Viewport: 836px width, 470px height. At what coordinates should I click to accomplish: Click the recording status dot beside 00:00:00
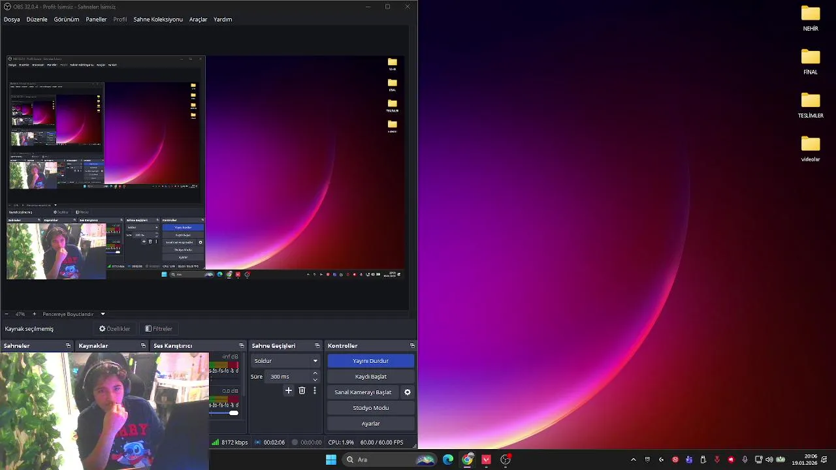pyautogui.click(x=295, y=442)
